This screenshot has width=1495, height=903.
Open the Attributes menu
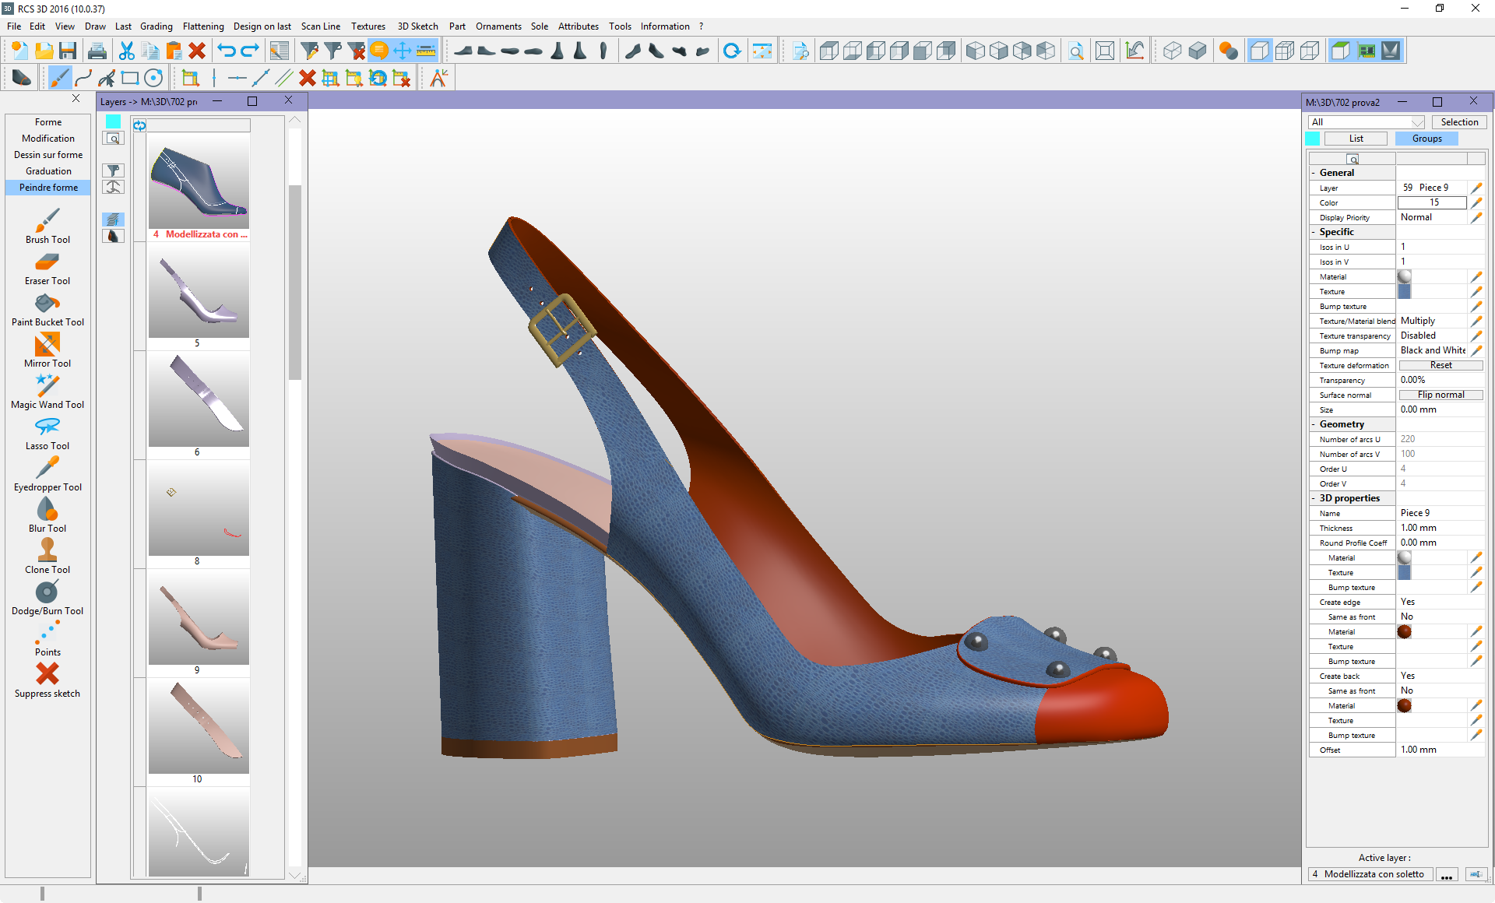579,26
